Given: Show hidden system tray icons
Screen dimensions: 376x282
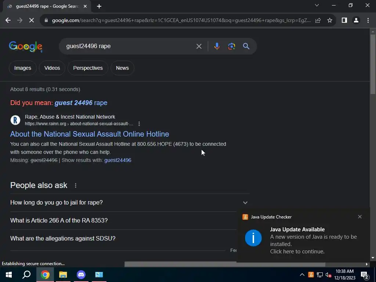Looking at the screenshot, I should point(302,275).
